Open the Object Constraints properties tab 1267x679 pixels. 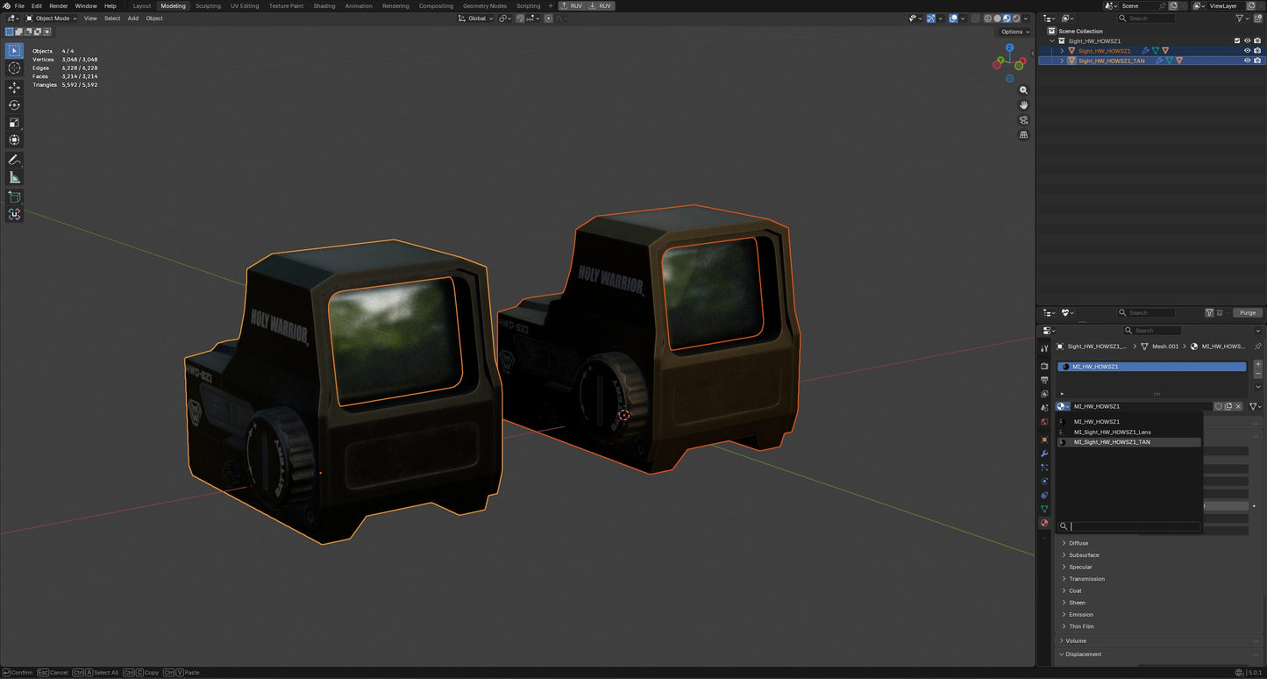(1044, 496)
